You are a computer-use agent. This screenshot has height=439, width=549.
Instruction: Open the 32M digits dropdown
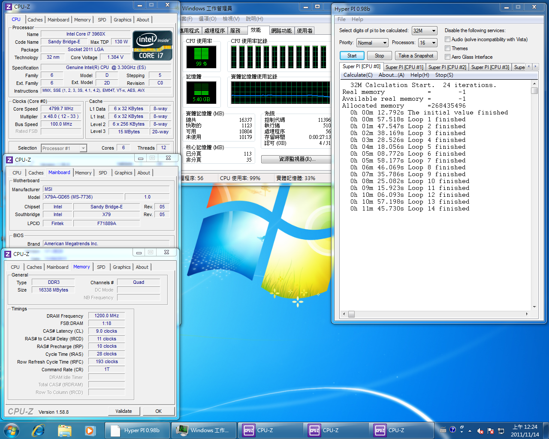tap(424, 30)
